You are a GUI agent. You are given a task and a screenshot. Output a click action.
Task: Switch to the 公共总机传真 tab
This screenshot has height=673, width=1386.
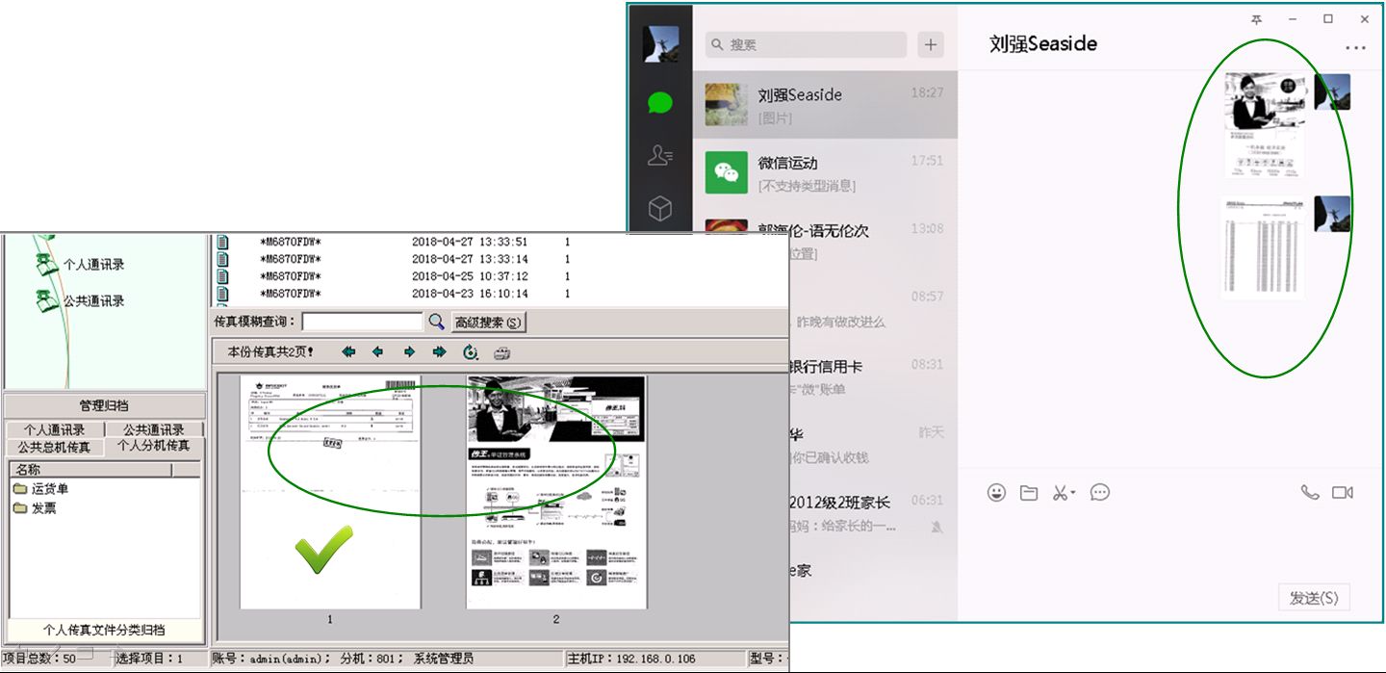click(54, 447)
